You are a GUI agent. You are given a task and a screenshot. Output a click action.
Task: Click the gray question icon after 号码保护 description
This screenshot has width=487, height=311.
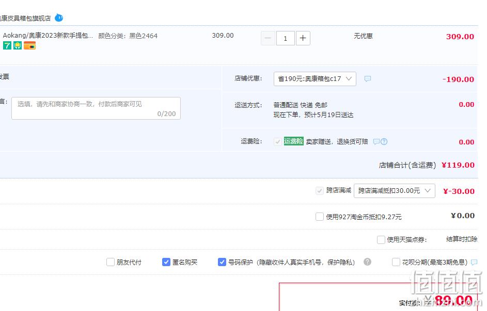(x=367, y=261)
